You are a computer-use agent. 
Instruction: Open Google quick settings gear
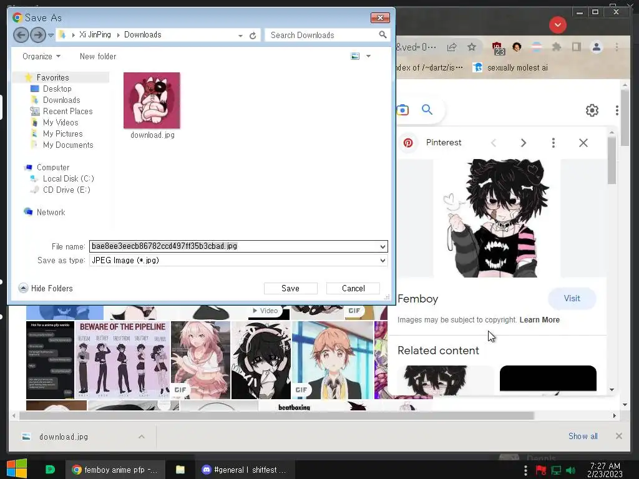[x=592, y=110]
